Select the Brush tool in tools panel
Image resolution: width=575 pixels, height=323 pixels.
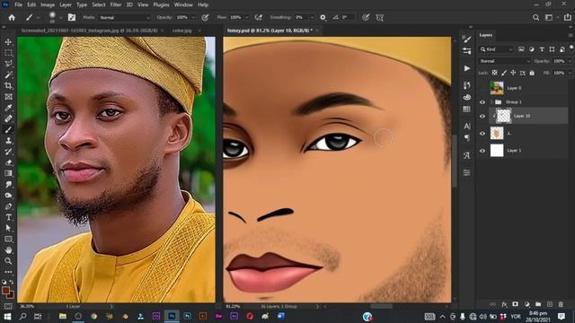pos(8,129)
